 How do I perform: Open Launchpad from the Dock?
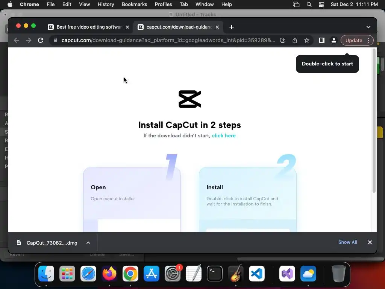click(x=67, y=274)
